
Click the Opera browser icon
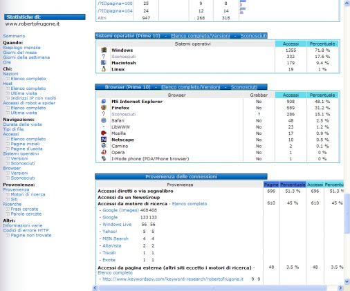[x=104, y=152]
